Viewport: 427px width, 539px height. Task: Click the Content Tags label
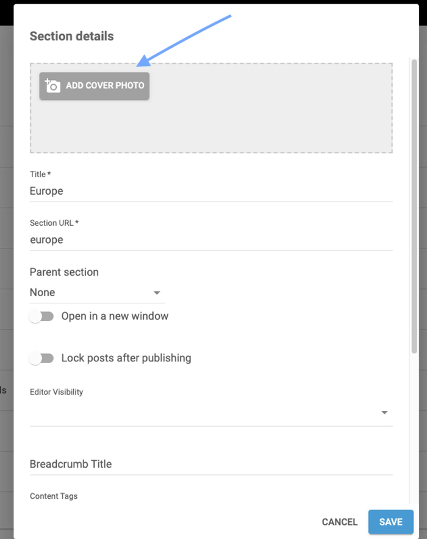(x=53, y=496)
